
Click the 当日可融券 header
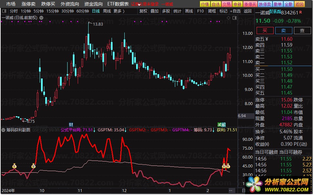click(291, 152)
